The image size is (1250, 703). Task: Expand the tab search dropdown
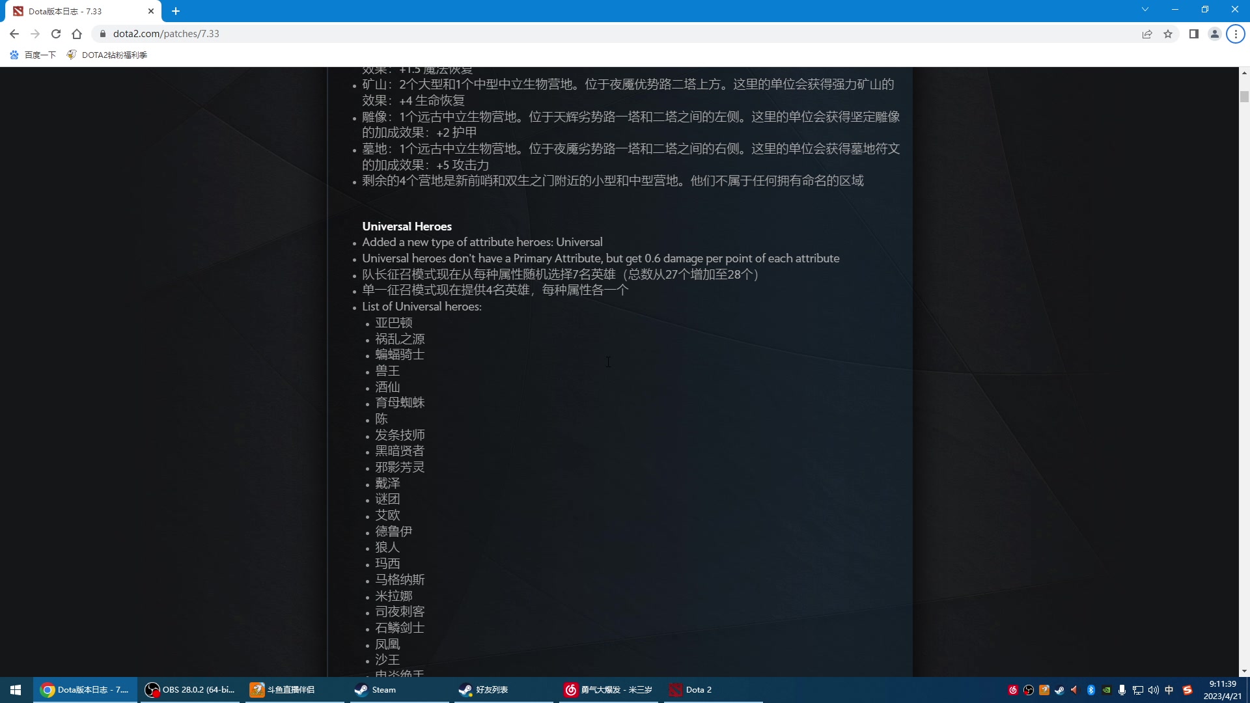tap(1145, 9)
